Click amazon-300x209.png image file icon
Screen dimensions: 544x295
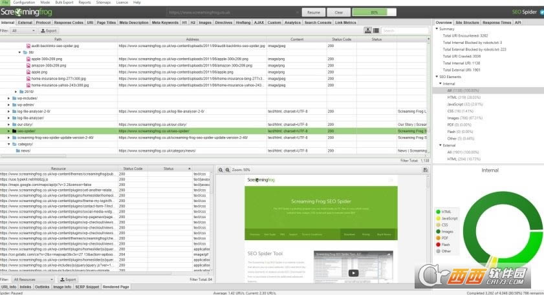click(28, 65)
